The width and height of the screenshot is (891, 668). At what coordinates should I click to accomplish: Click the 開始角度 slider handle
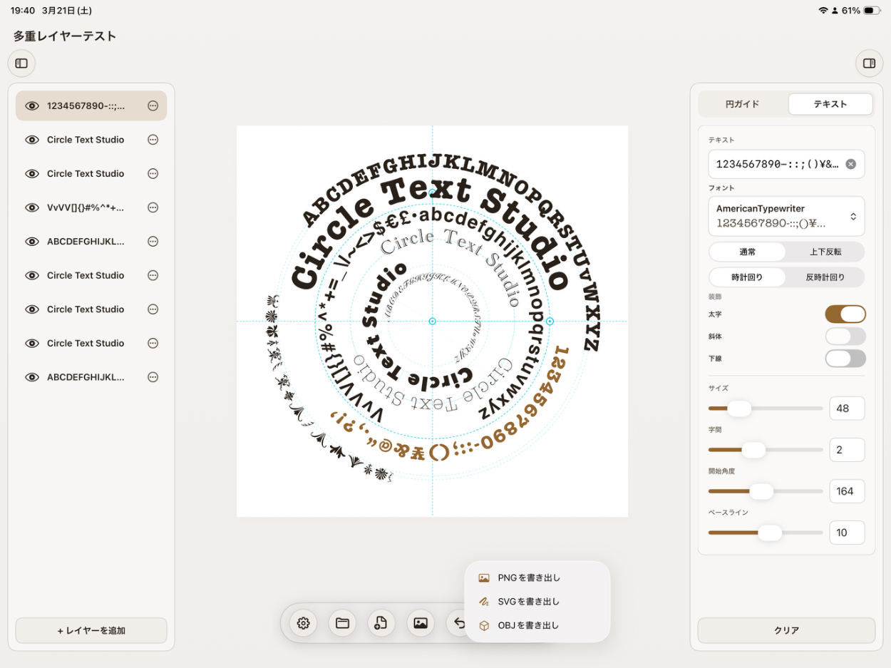761,491
